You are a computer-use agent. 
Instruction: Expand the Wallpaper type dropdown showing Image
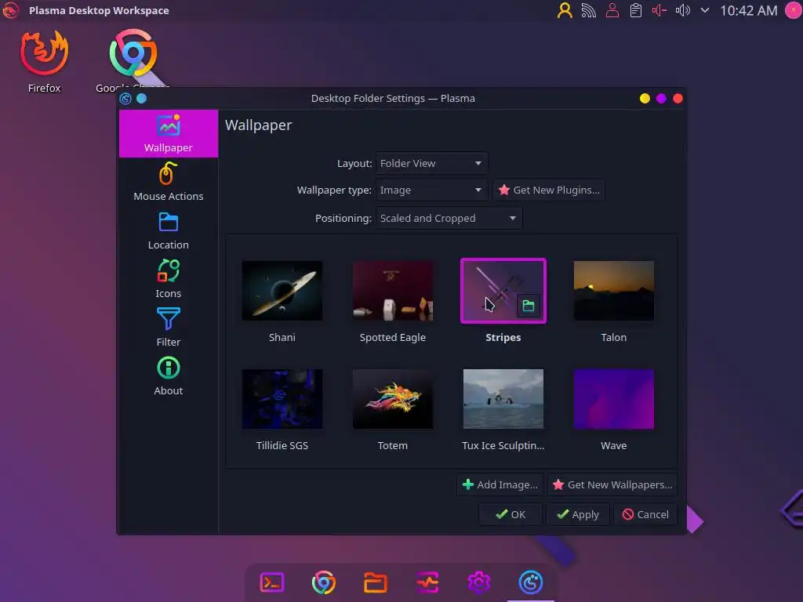431,190
